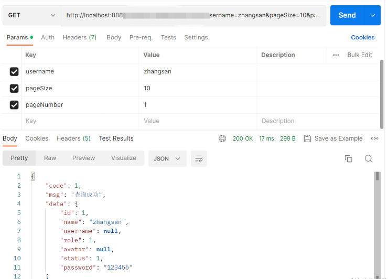Click the globe network info icon
Screen dimensions: 388x279
point(222,138)
